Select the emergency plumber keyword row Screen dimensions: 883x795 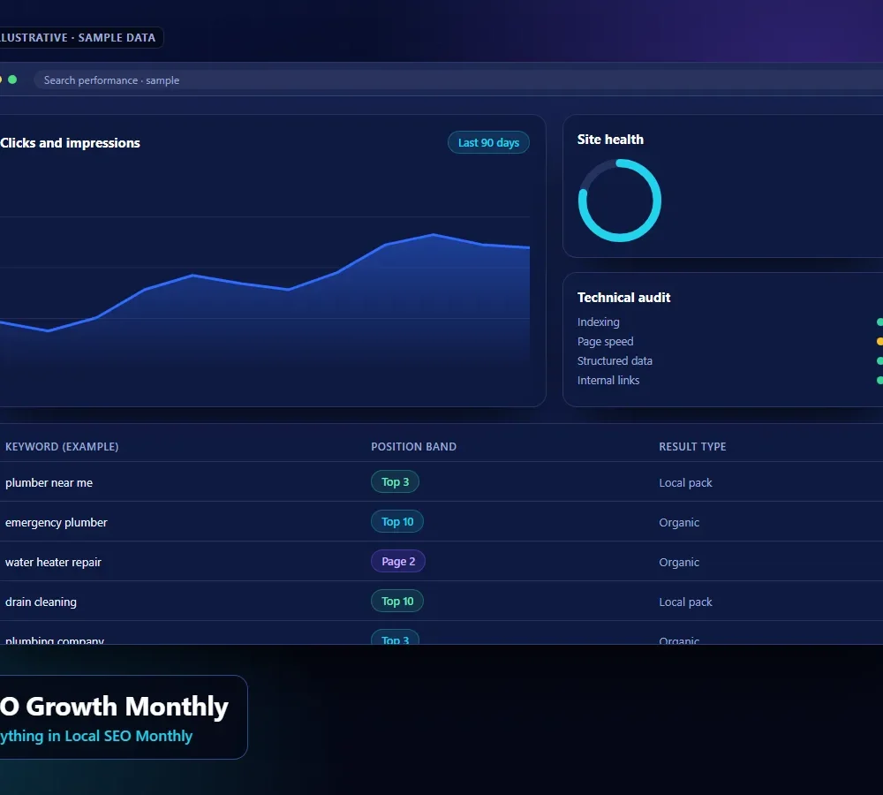441,522
